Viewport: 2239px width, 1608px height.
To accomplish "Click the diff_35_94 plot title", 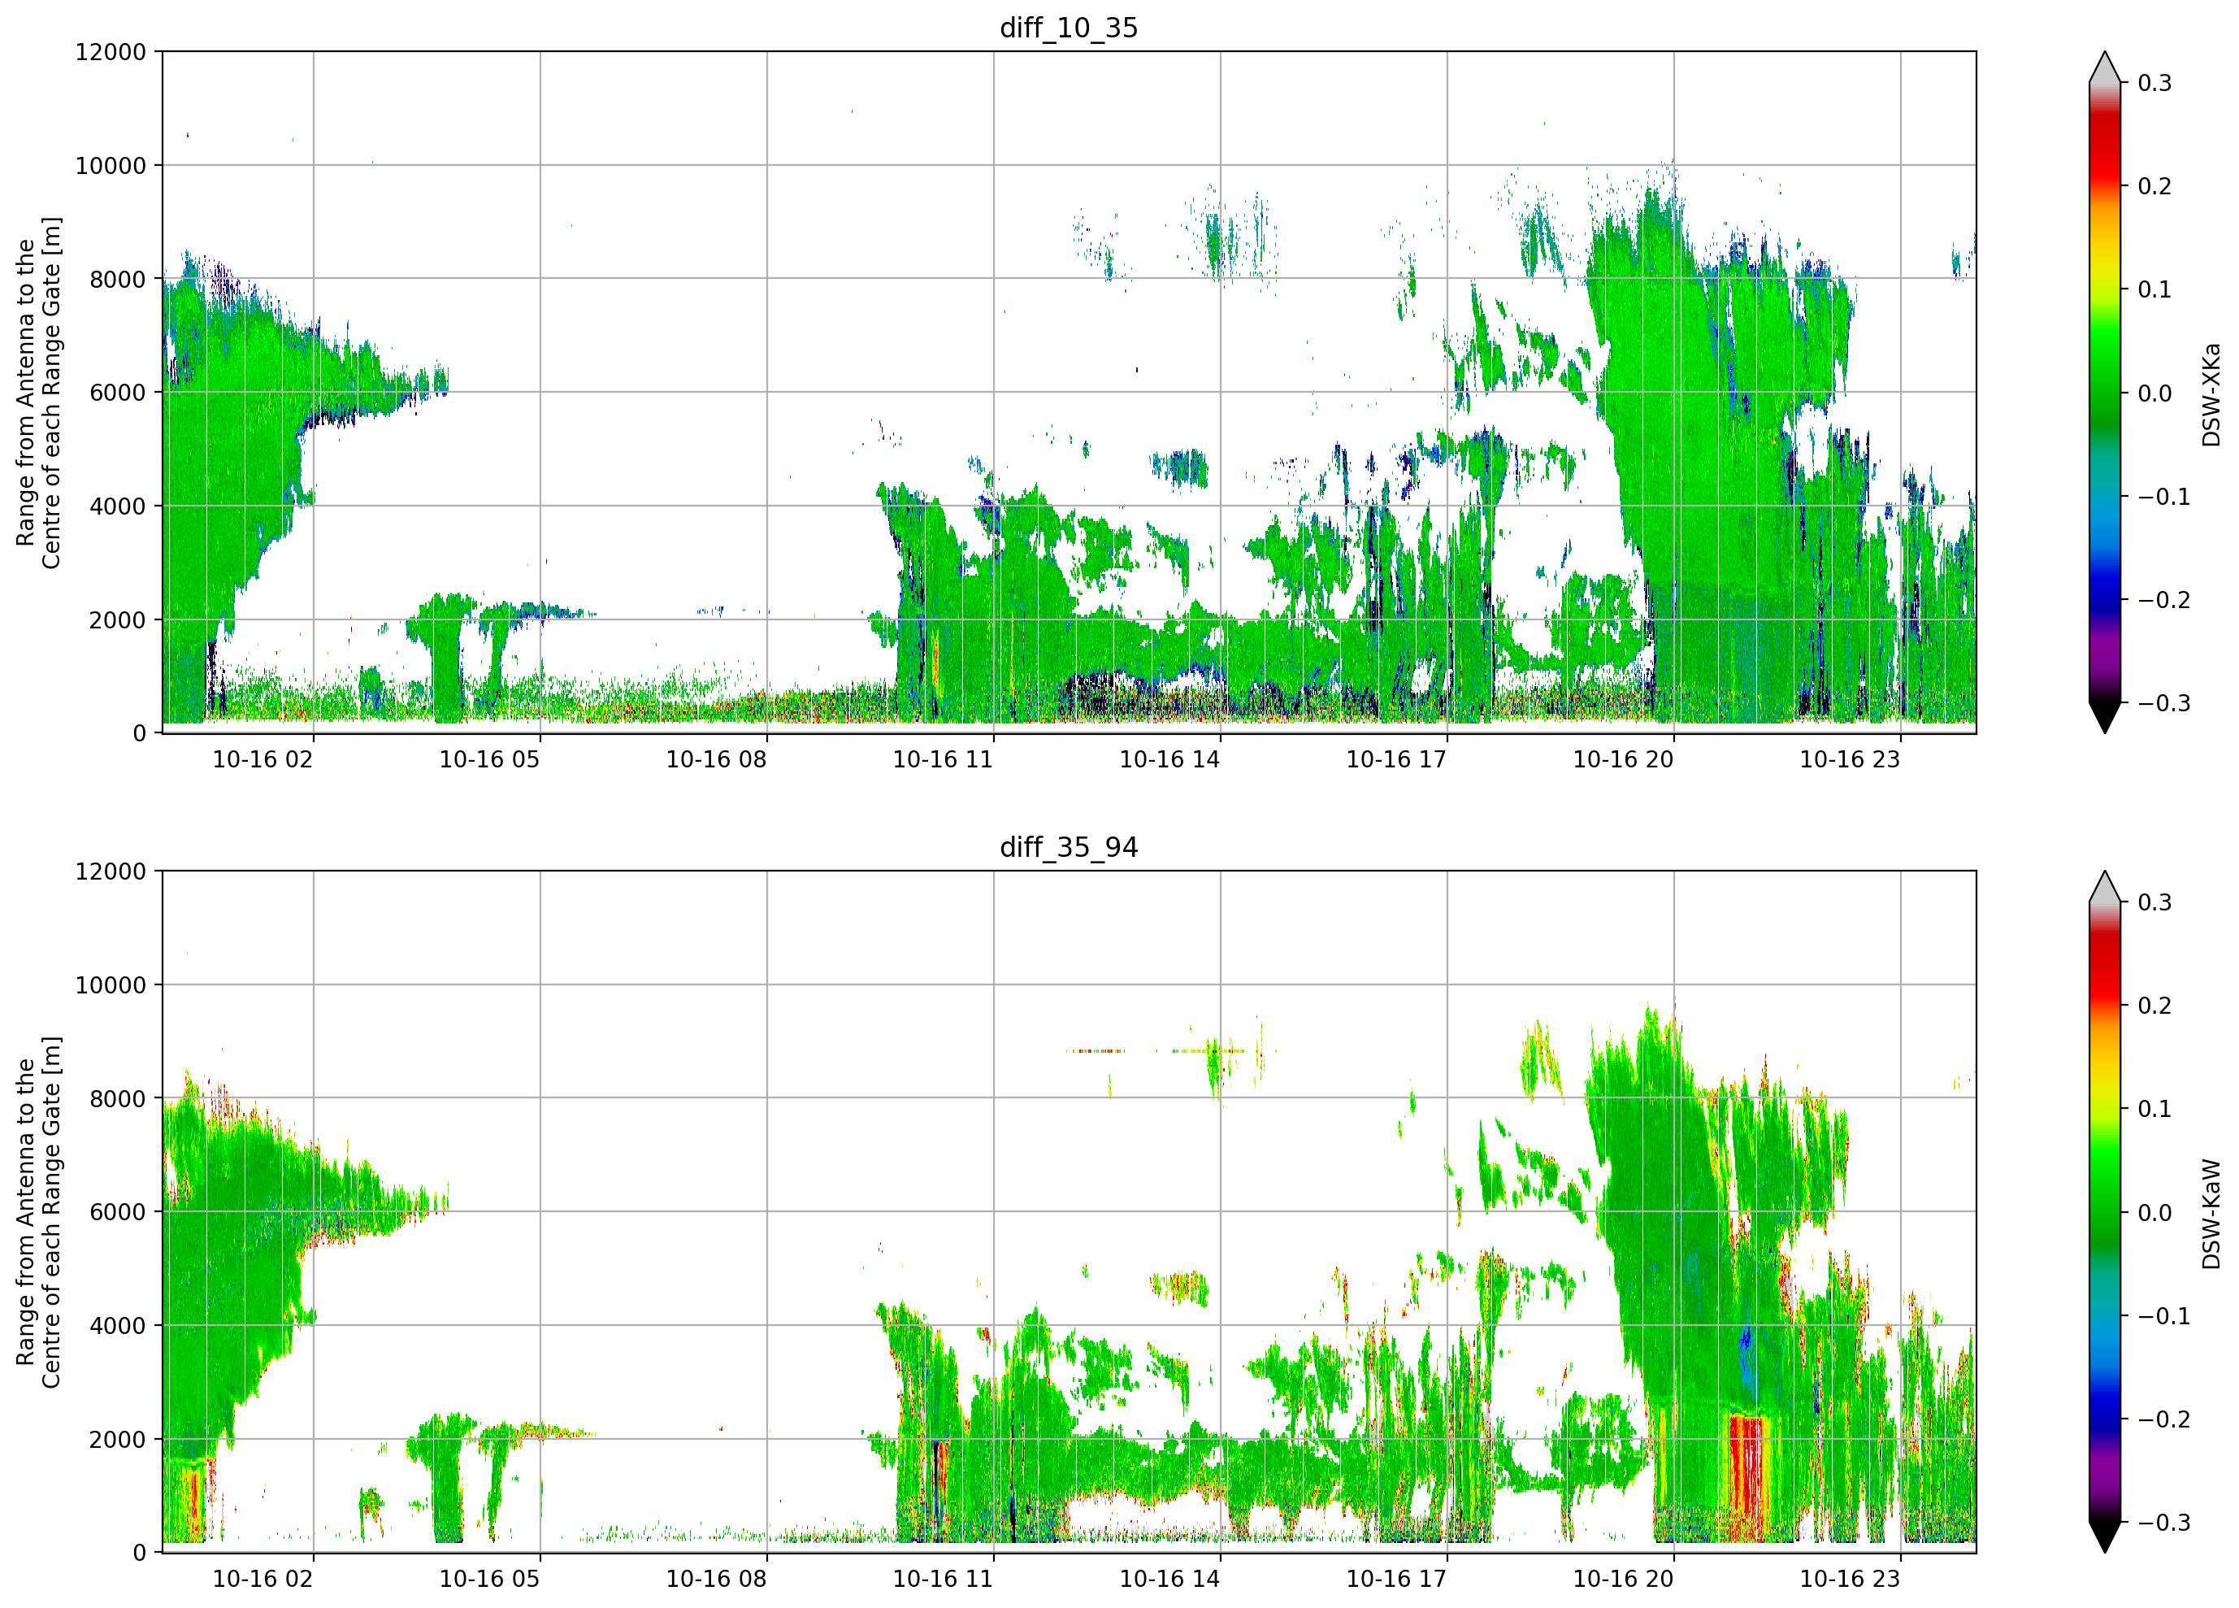I will tap(1070, 847).
